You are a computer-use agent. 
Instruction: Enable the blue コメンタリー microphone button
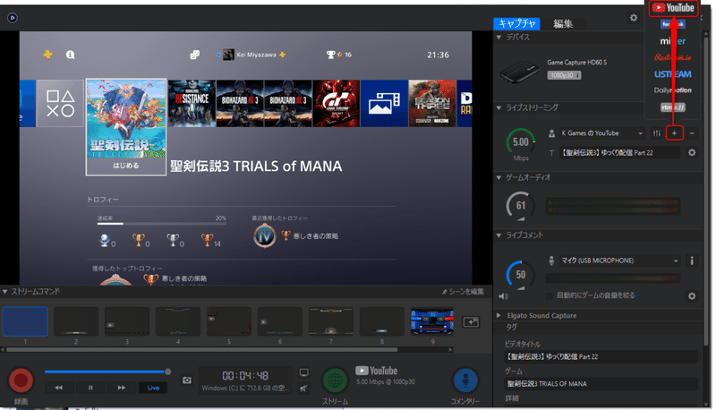465,380
